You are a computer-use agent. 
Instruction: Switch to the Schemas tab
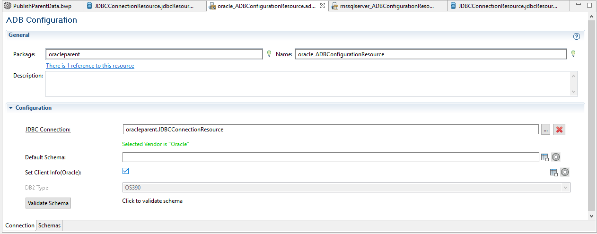[49, 225]
